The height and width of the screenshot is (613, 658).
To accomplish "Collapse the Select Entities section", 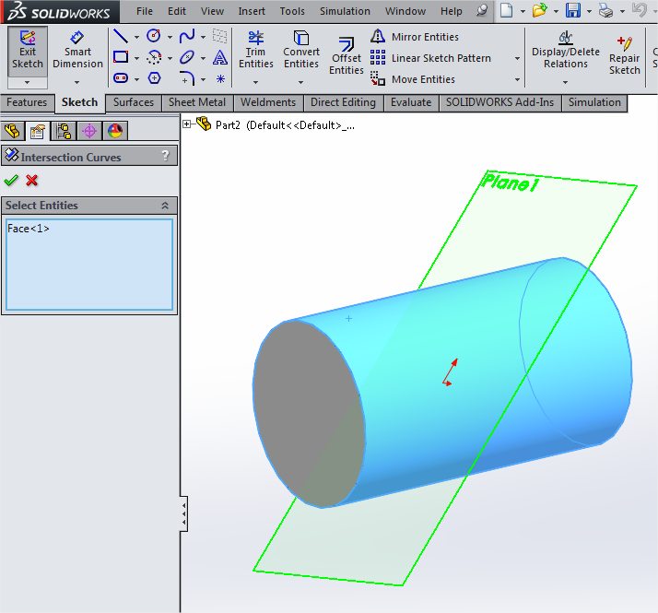I will click(x=165, y=206).
